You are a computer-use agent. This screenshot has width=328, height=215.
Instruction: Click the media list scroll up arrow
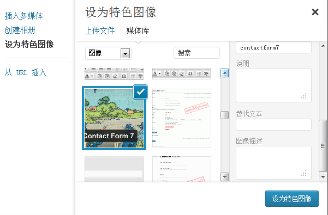click(224, 73)
